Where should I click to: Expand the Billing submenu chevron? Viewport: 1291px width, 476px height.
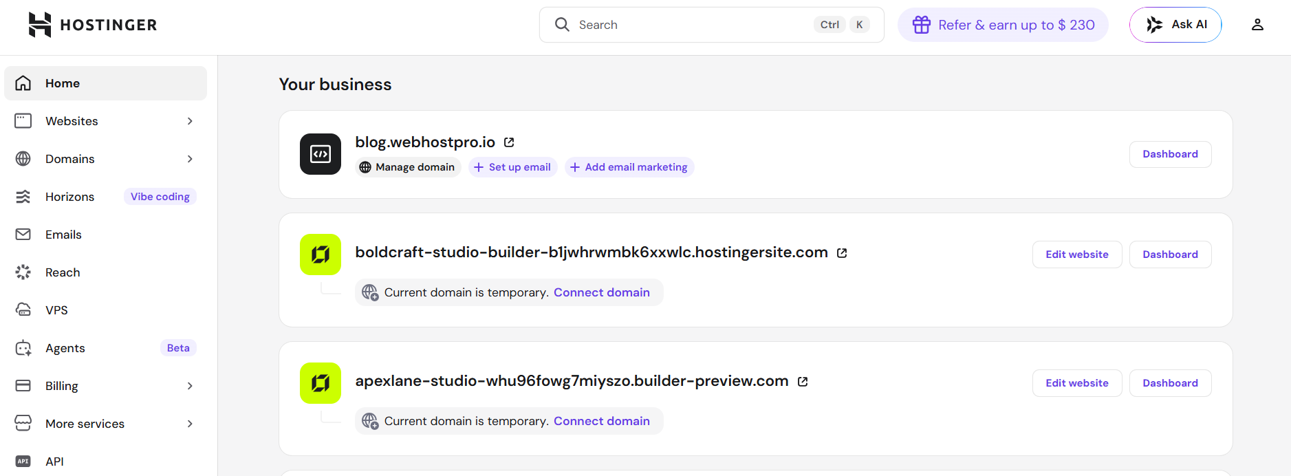tap(190, 386)
